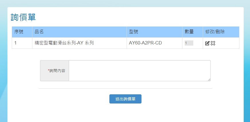This screenshot has width=250, height=122.
Task: Click the 詢價單 page title
Action: coord(23,17)
